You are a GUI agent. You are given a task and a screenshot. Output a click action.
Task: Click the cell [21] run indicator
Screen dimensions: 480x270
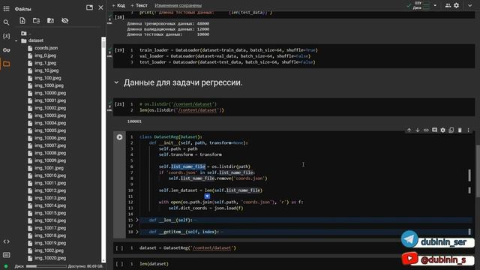coord(119,104)
